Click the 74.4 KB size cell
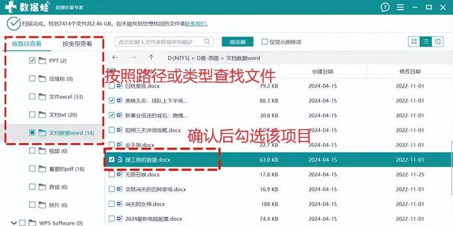The image size is (453, 226). [x=269, y=219]
